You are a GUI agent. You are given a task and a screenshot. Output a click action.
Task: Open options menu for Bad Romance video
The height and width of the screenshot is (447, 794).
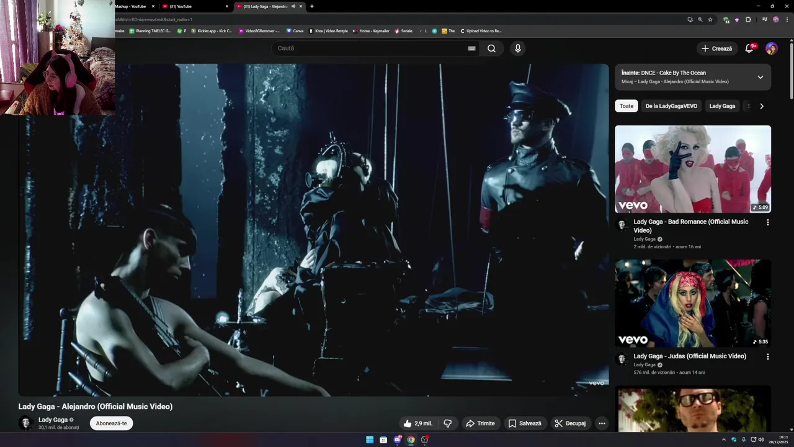coord(767,222)
